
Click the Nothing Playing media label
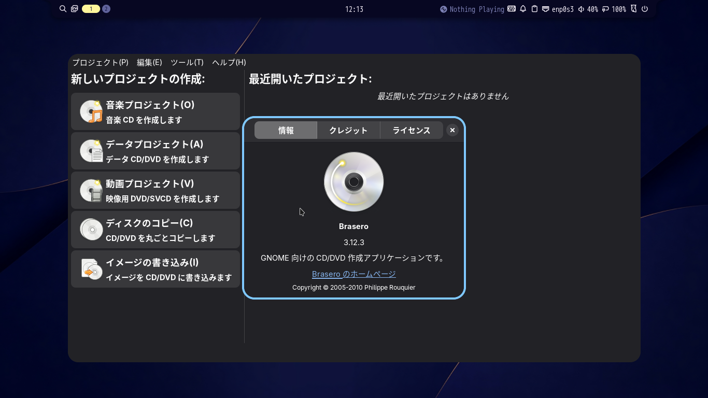(x=477, y=9)
